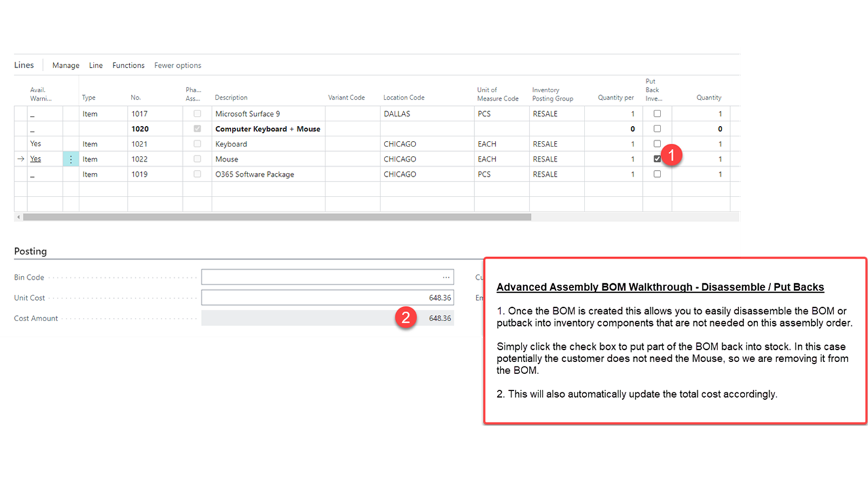868x488 pixels.
Task: Click item number 1020 cell
Action: point(155,129)
